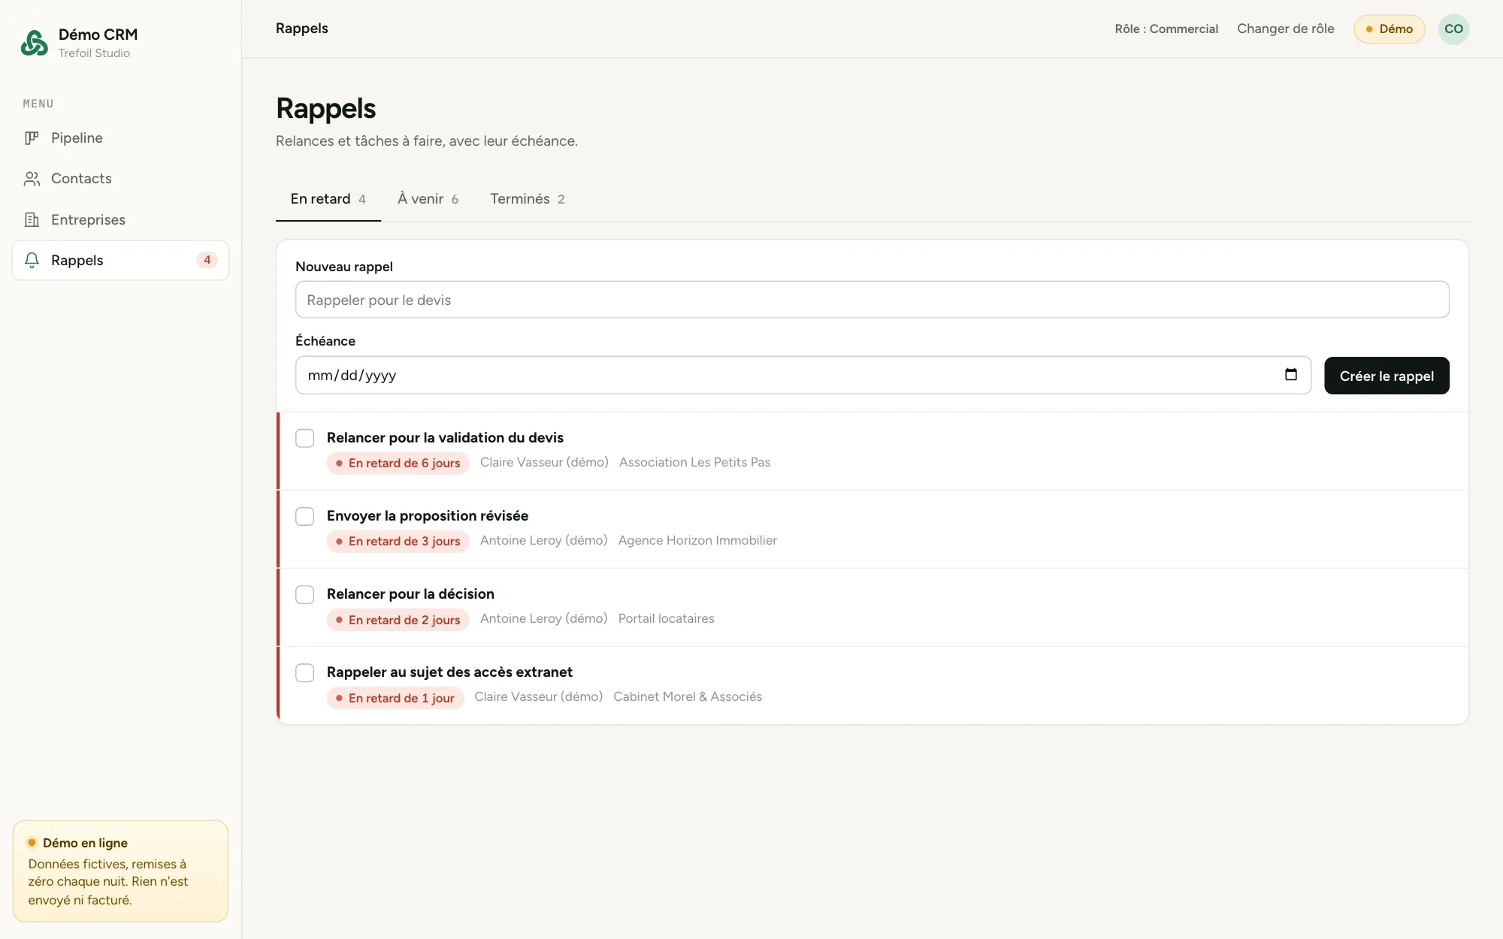Click the CO user avatar
This screenshot has height=939, width=1503.
pyautogui.click(x=1453, y=29)
